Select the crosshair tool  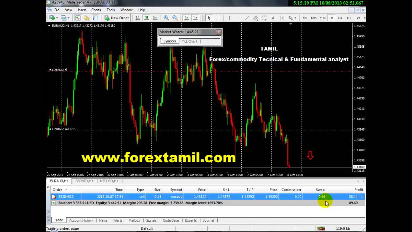click(x=218, y=18)
